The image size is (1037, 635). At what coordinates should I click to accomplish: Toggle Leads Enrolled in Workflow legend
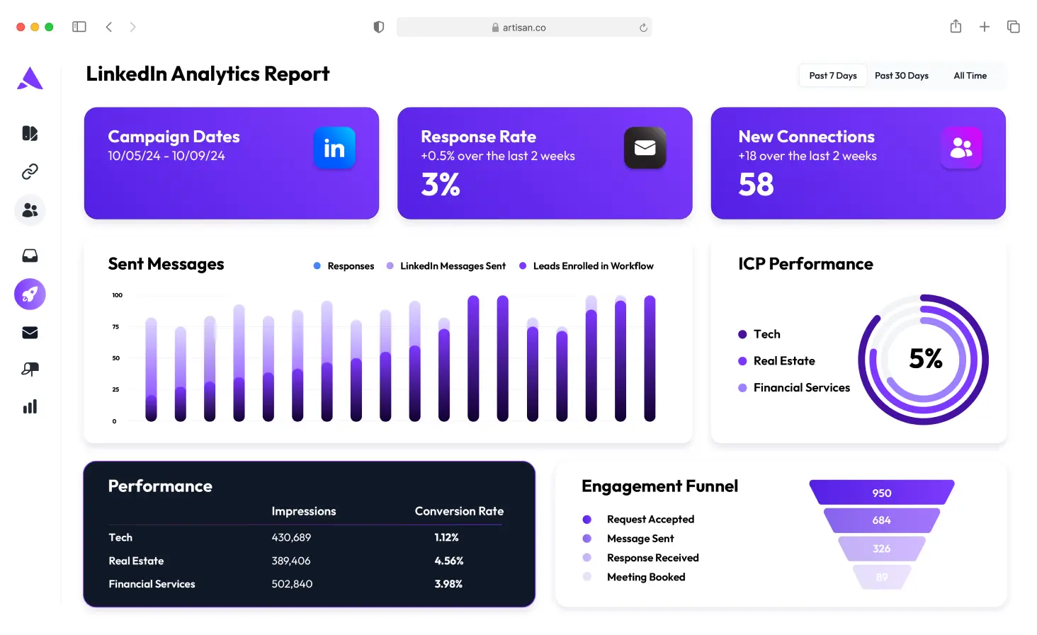(x=586, y=266)
